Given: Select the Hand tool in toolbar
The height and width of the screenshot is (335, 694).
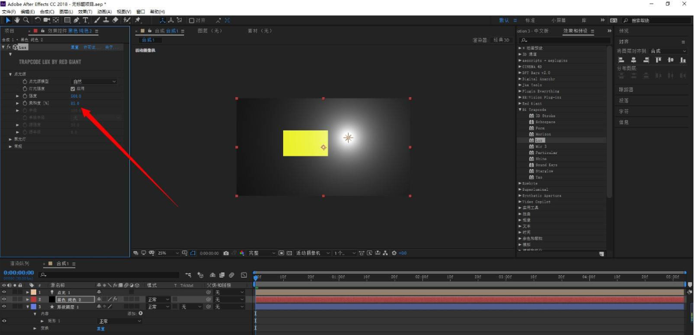Looking at the screenshot, I should coord(17,20).
